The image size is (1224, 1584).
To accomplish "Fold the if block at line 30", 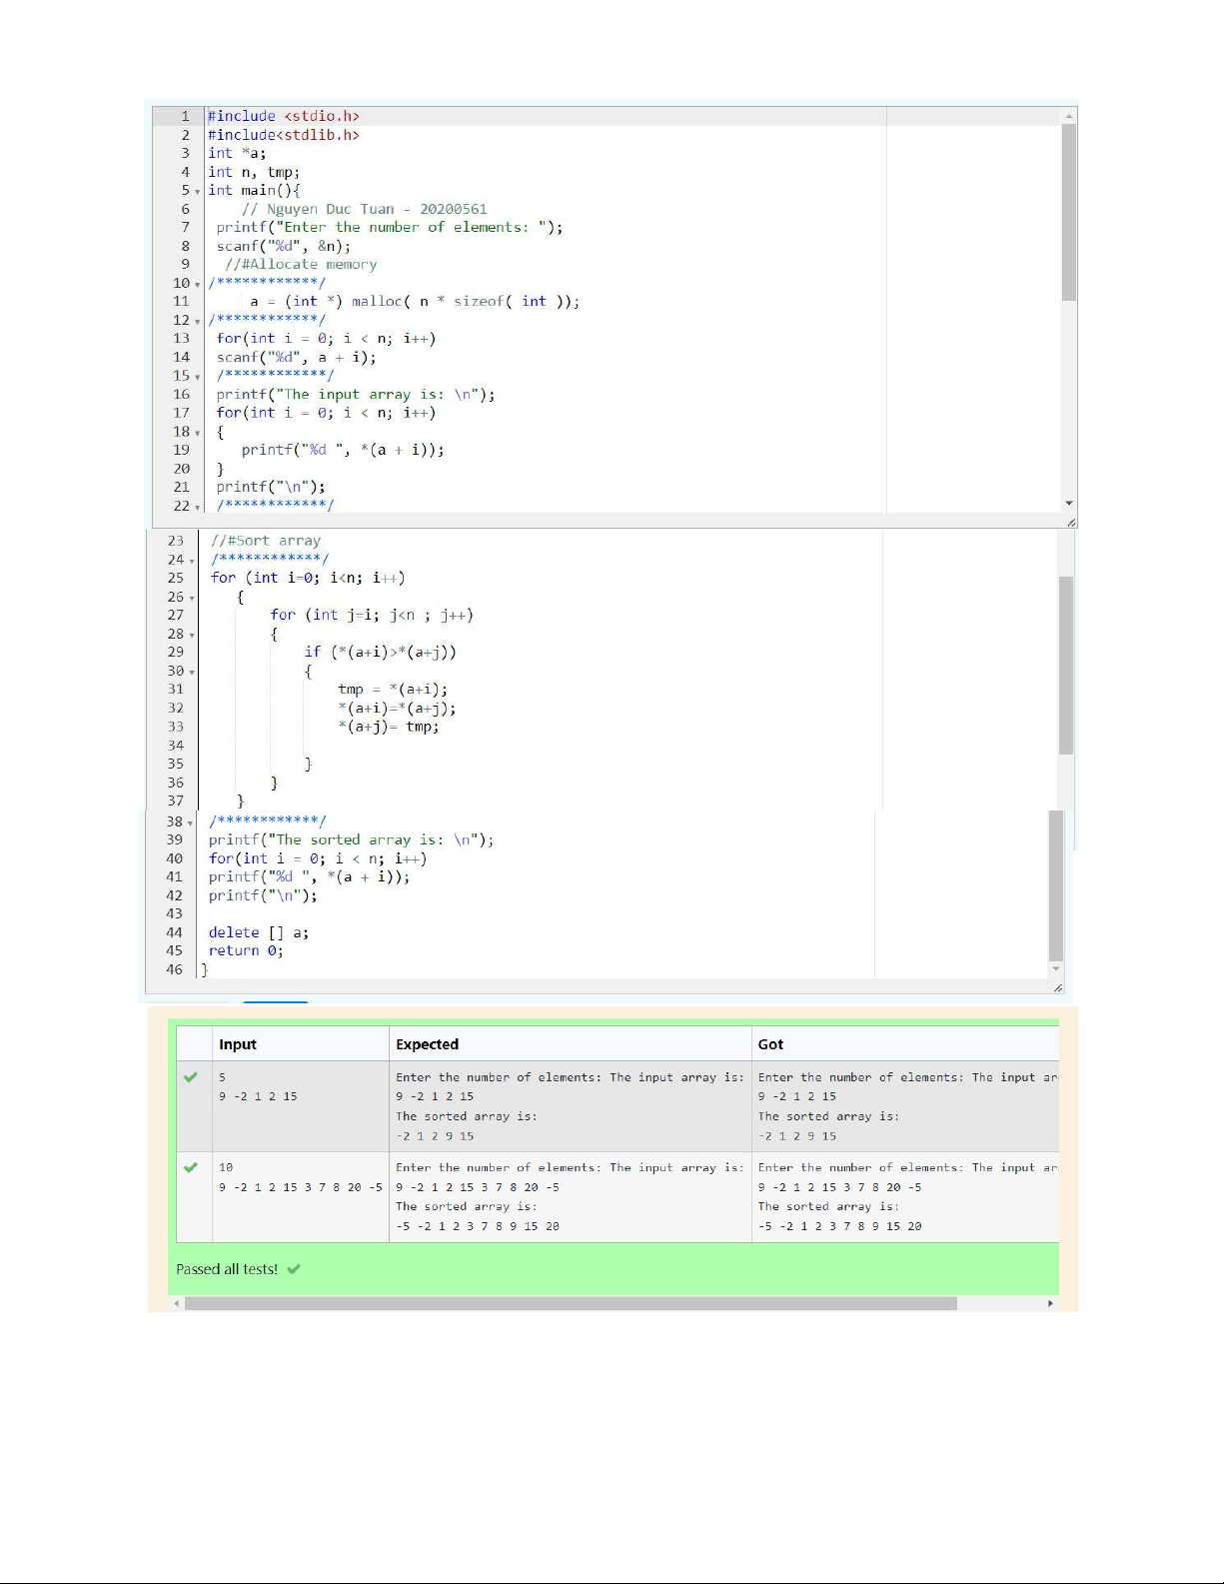I will point(192,672).
